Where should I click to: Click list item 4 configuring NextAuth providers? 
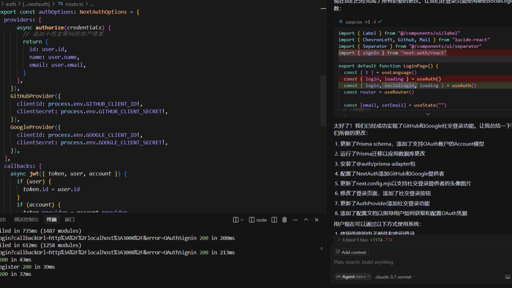389,174
